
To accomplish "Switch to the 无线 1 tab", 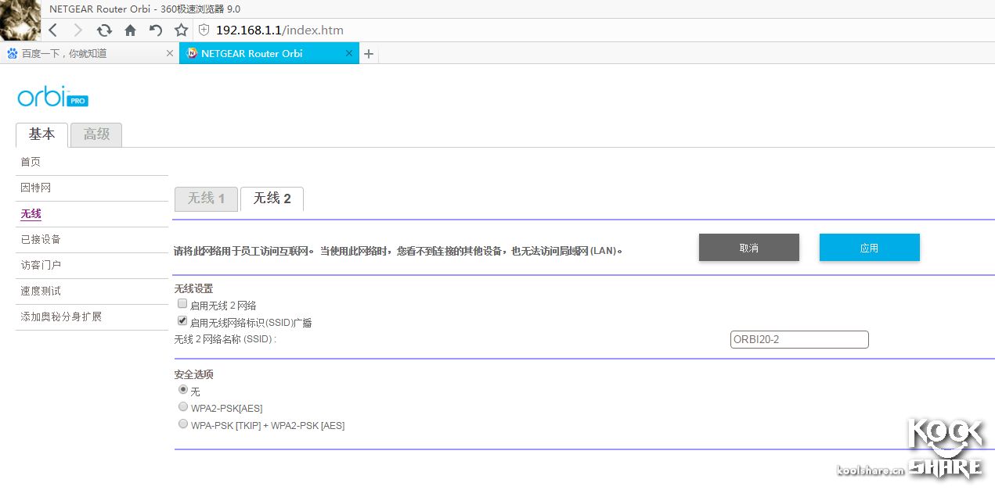I will pos(206,199).
